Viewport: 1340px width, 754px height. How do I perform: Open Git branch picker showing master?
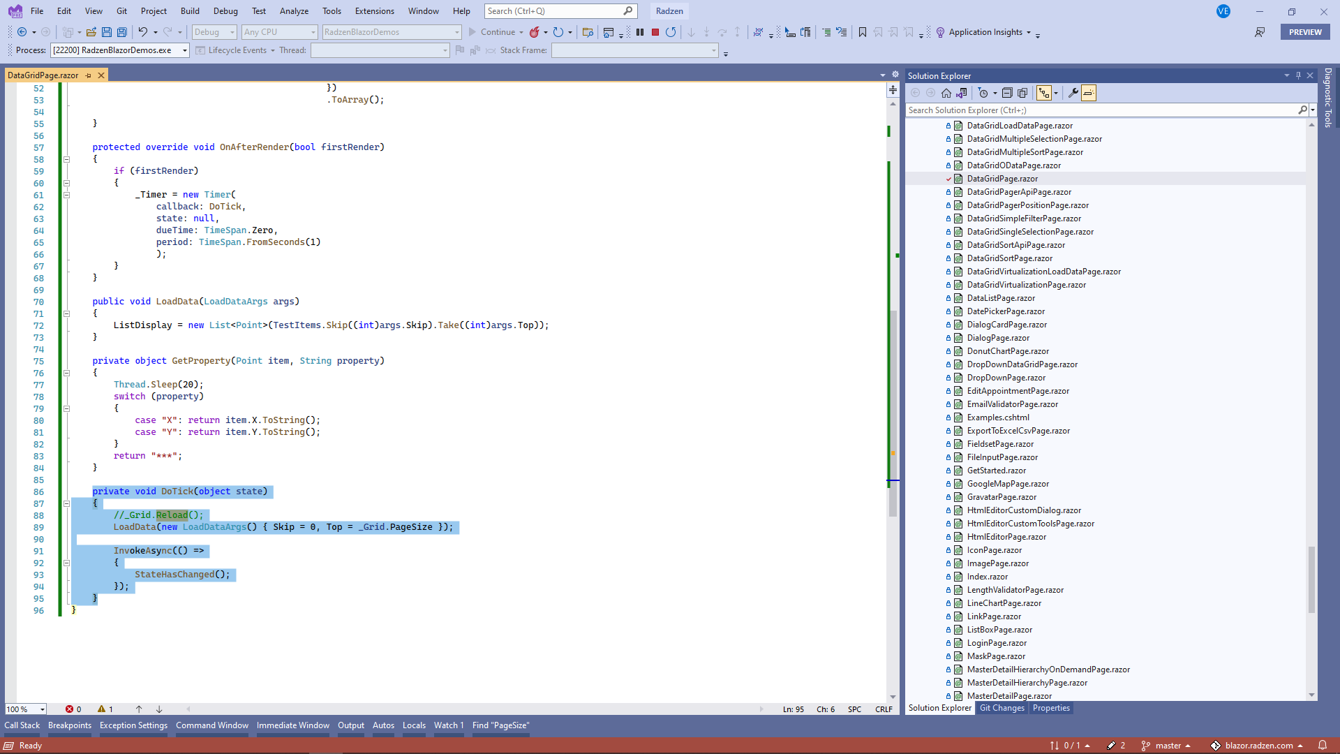tap(1166, 745)
